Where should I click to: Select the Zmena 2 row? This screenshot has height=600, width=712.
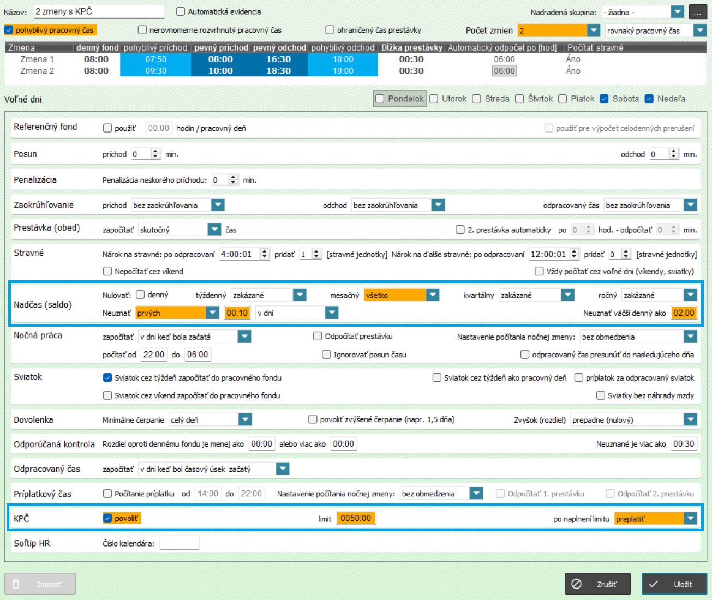tap(37, 71)
